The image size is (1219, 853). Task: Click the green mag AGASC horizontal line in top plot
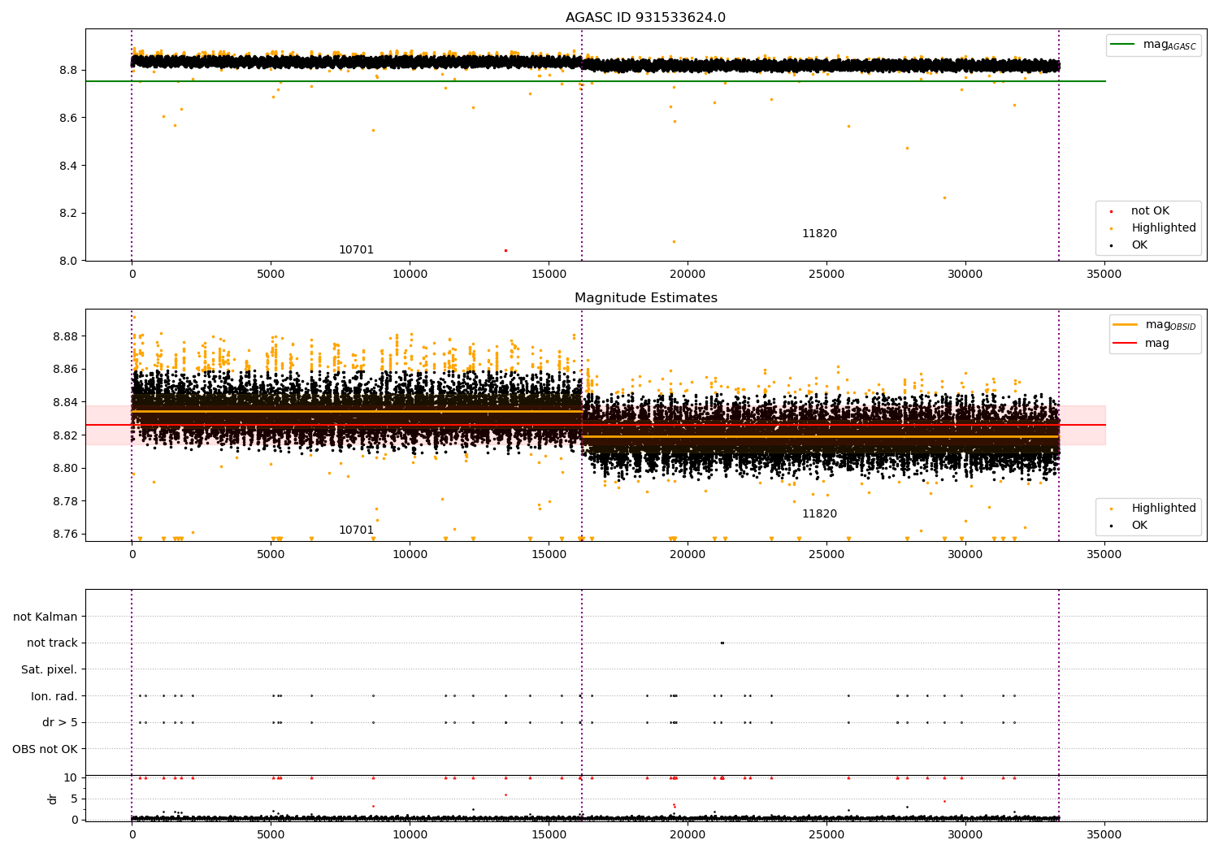coord(596,81)
